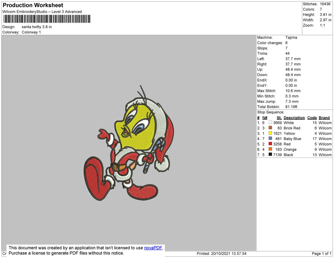Click the Production Worksheet title
The width and height of the screenshot is (334, 258).
pyautogui.click(x=33, y=5)
